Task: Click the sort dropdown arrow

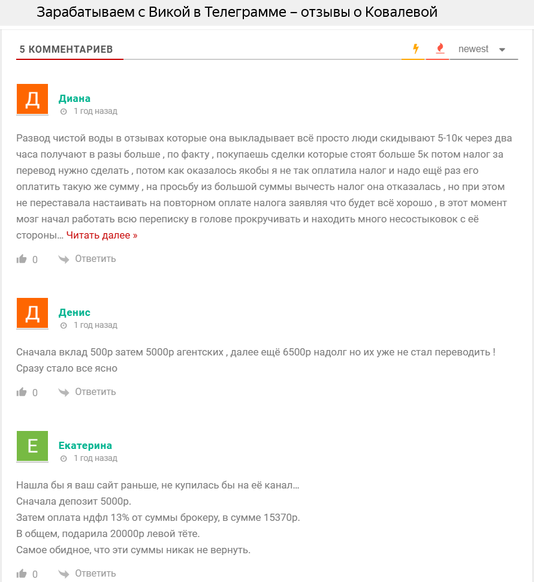Action: (502, 50)
